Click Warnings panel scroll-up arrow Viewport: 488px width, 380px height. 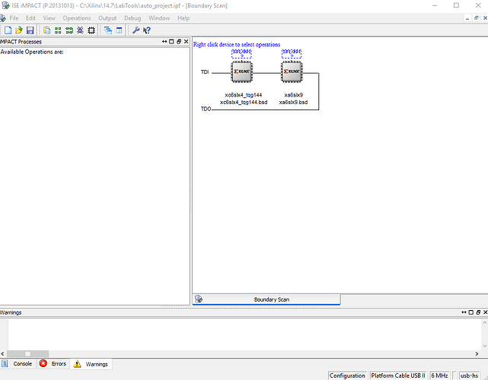[x=485, y=323]
